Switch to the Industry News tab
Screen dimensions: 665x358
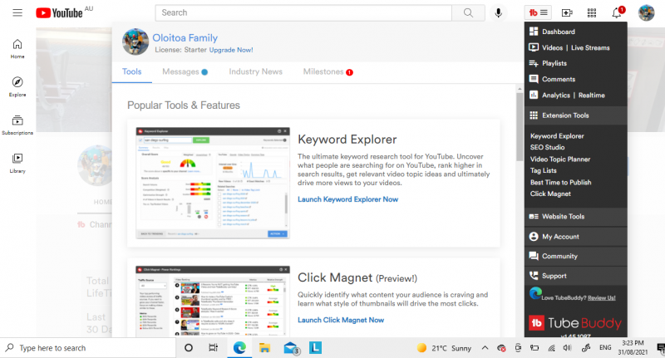[255, 72]
